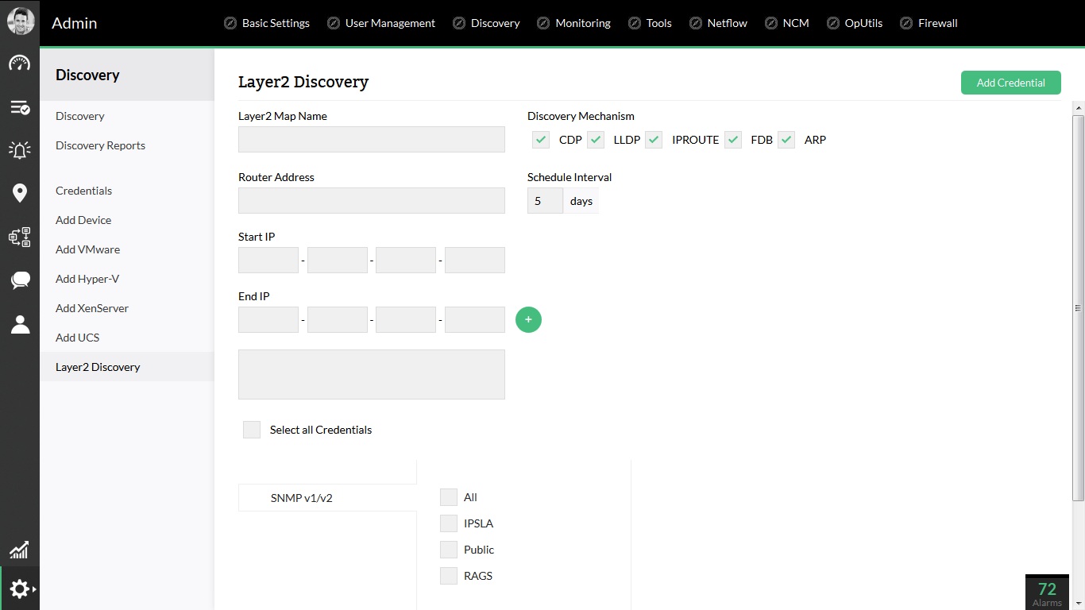The image size is (1085, 610).
Task: Open the server virtualization icon in sidebar
Action: tap(20, 237)
